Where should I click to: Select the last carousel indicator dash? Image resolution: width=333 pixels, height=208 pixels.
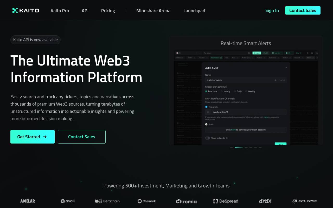pyautogui.click(x=260, y=148)
